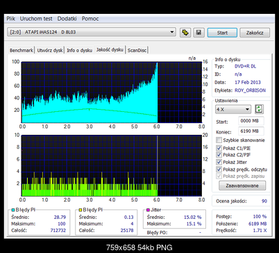Click the progress value 100 %

[260, 216]
